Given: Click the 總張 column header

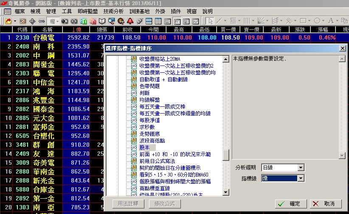Looking at the screenshot, I should click(x=102, y=29).
